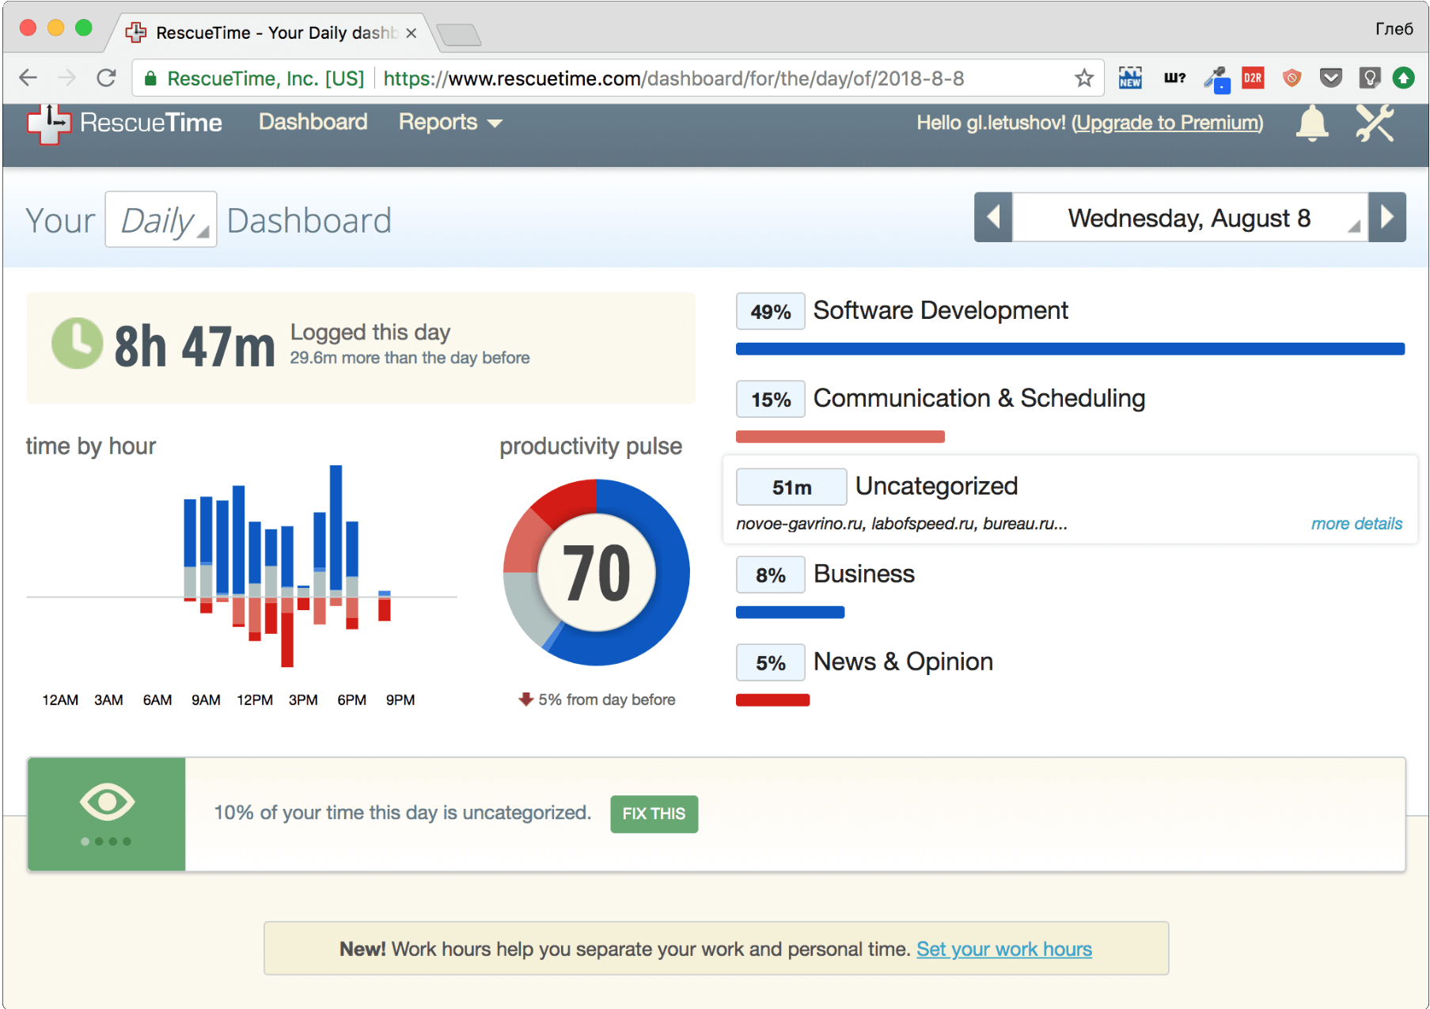
Task: Click the Communication & Scheduling bar
Action: [x=840, y=437]
